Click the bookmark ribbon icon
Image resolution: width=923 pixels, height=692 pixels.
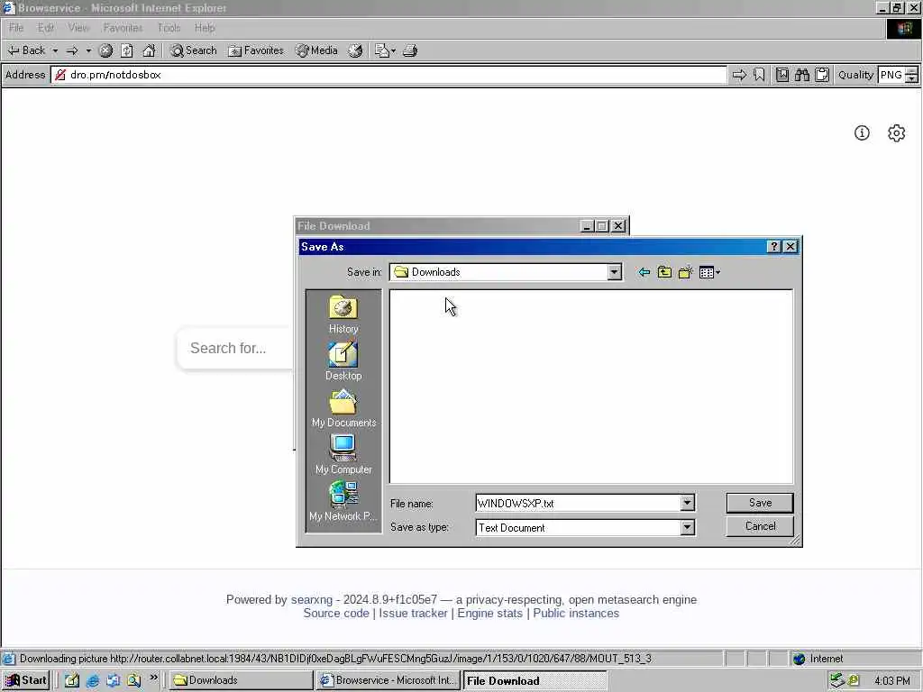[759, 75]
